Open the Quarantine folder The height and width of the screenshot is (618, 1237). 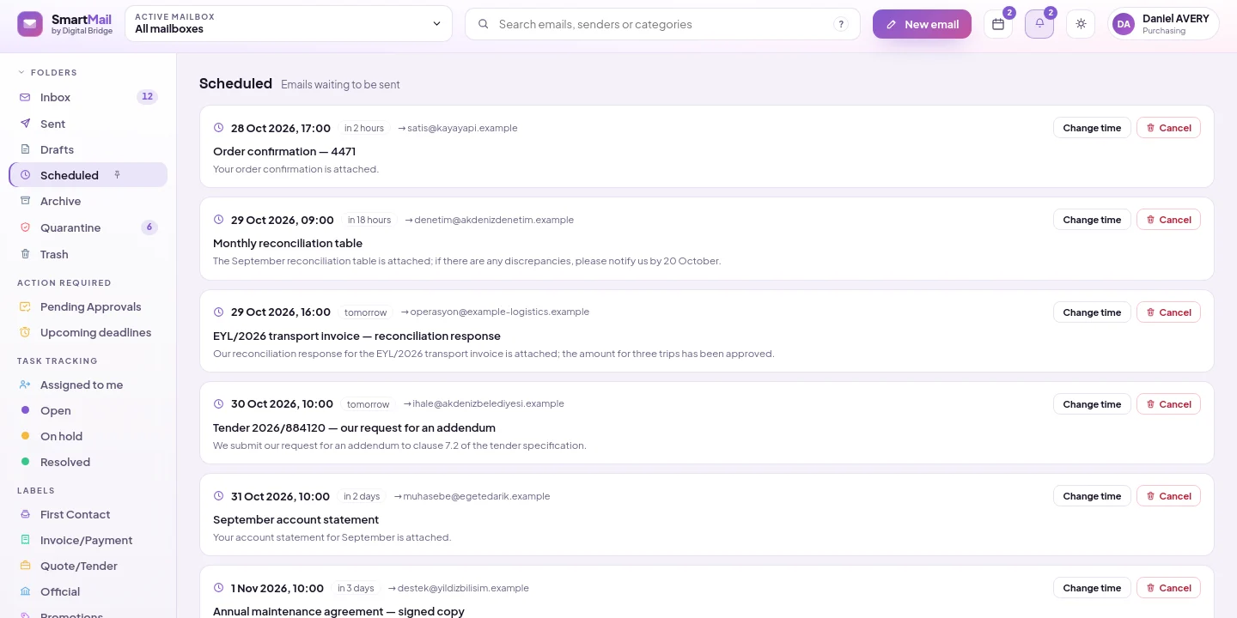88,227
